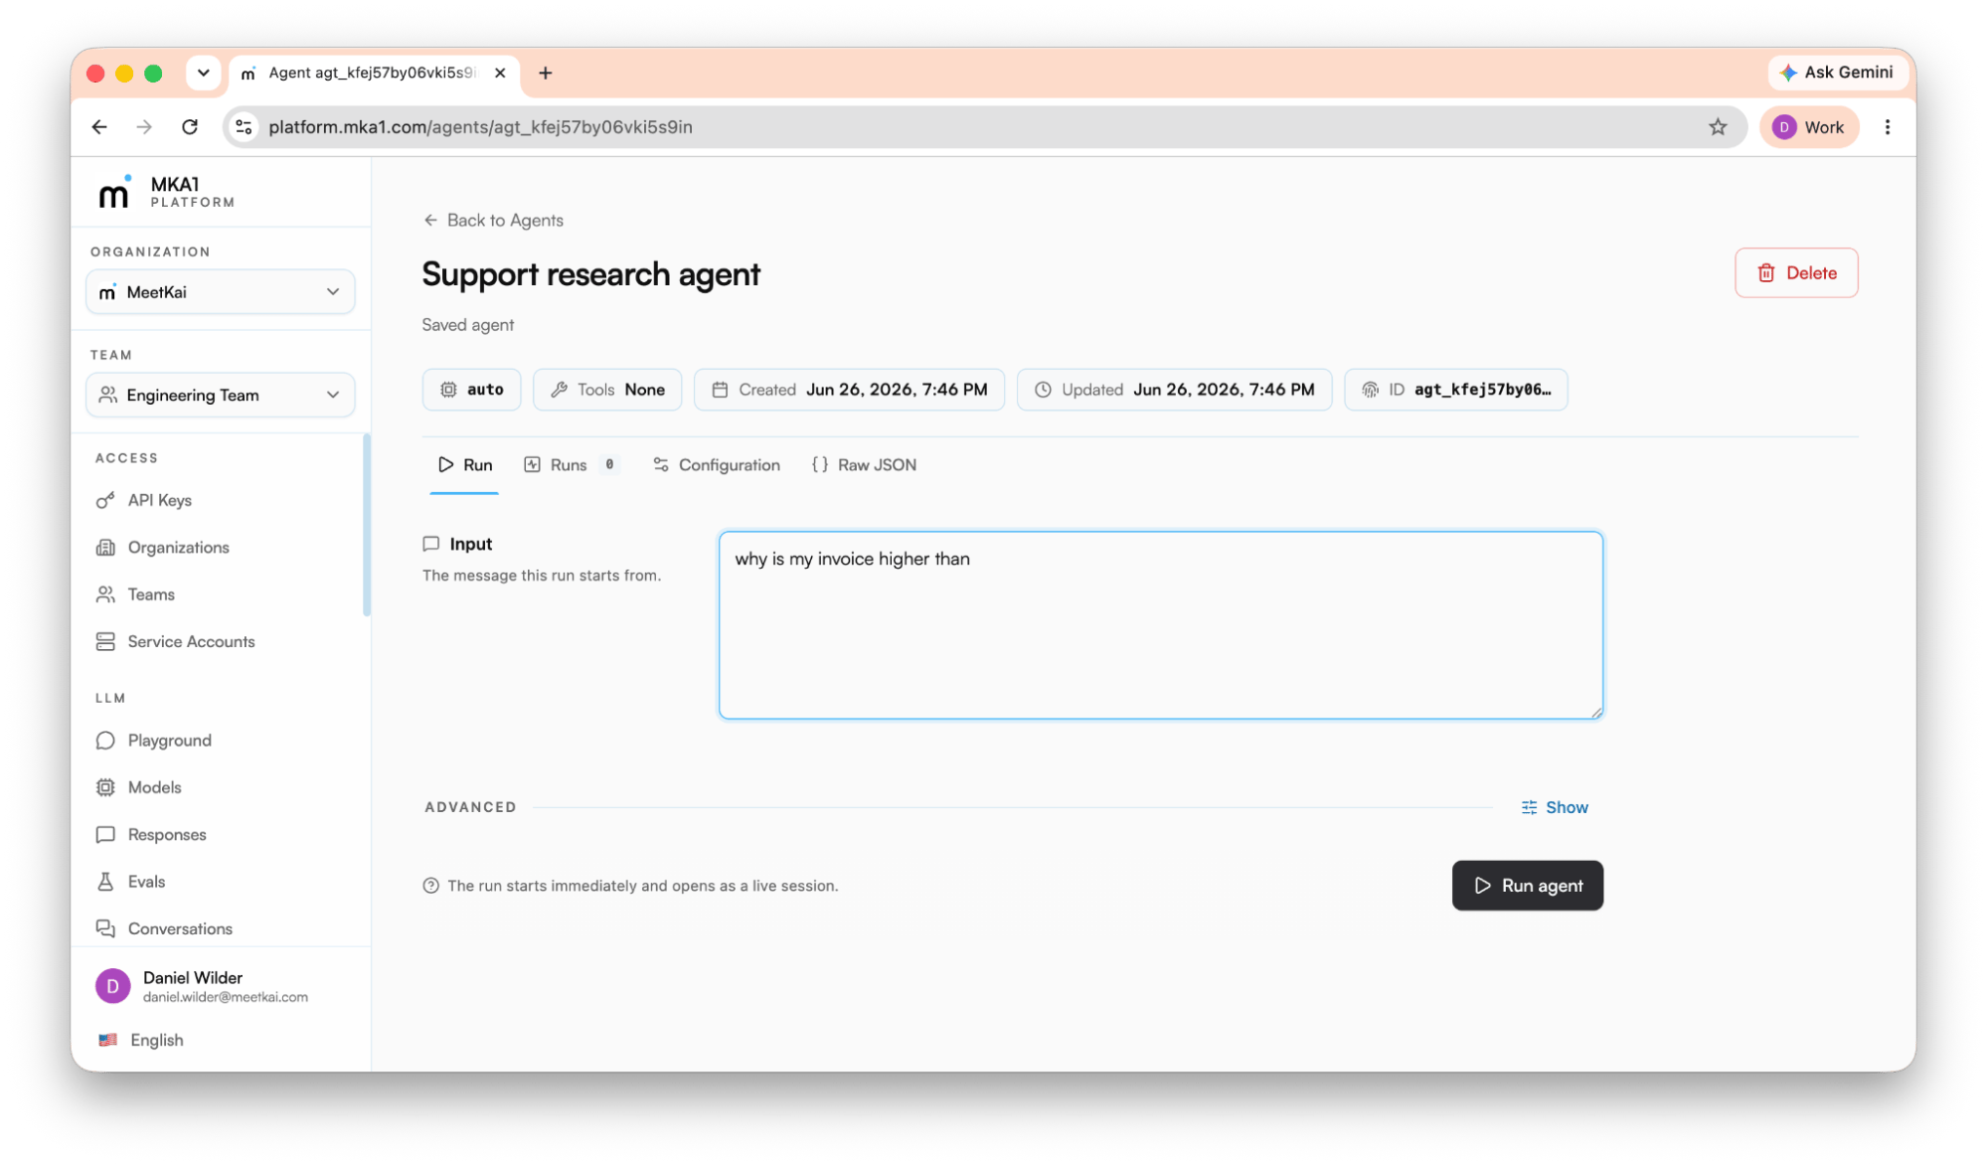The width and height of the screenshot is (1987, 1166).
Task: Open Teams from the sidebar
Action: [150, 594]
